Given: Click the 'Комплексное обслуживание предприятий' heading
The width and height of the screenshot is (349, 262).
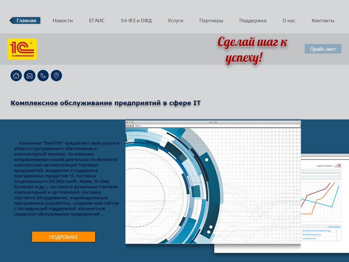Looking at the screenshot, I should (x=106, y=103).
